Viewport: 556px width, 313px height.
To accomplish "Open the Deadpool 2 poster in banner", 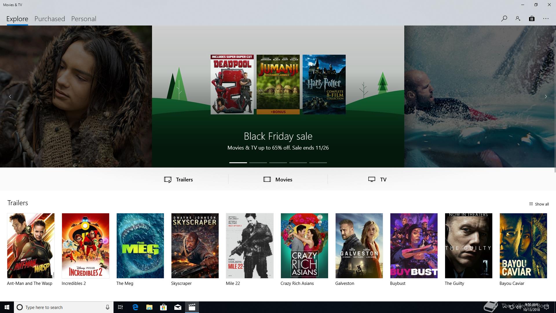I will (x=232, y=84).
